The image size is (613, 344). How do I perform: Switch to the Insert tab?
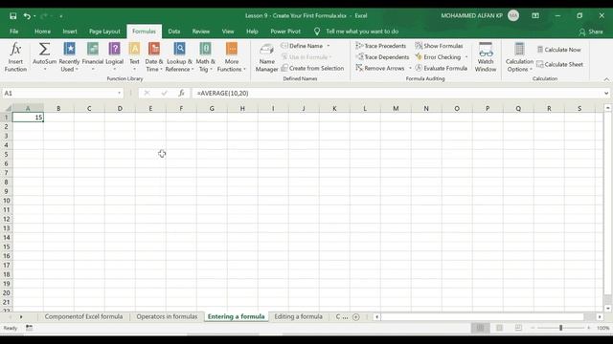pyautogui.click(x=70, y=32)
